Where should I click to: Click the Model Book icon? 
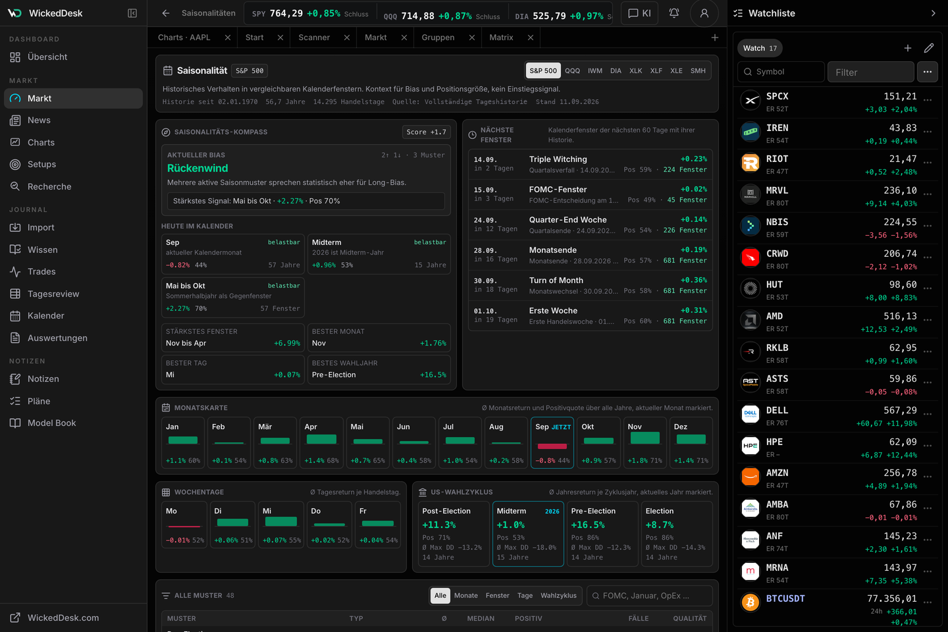click(x=15, y=423)
